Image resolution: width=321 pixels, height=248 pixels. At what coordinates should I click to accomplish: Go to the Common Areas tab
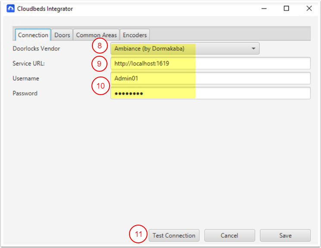[x=96, y=35]
